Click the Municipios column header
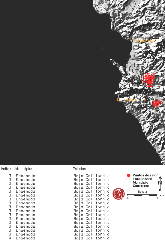The width and height of the screenshot is (165, 240). (x=24, y=169)
